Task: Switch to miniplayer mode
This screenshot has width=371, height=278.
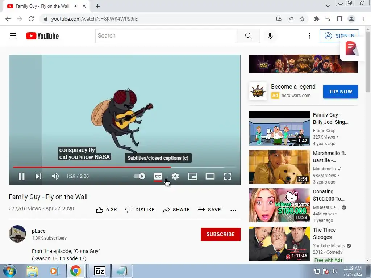Action: pos(193,176)
